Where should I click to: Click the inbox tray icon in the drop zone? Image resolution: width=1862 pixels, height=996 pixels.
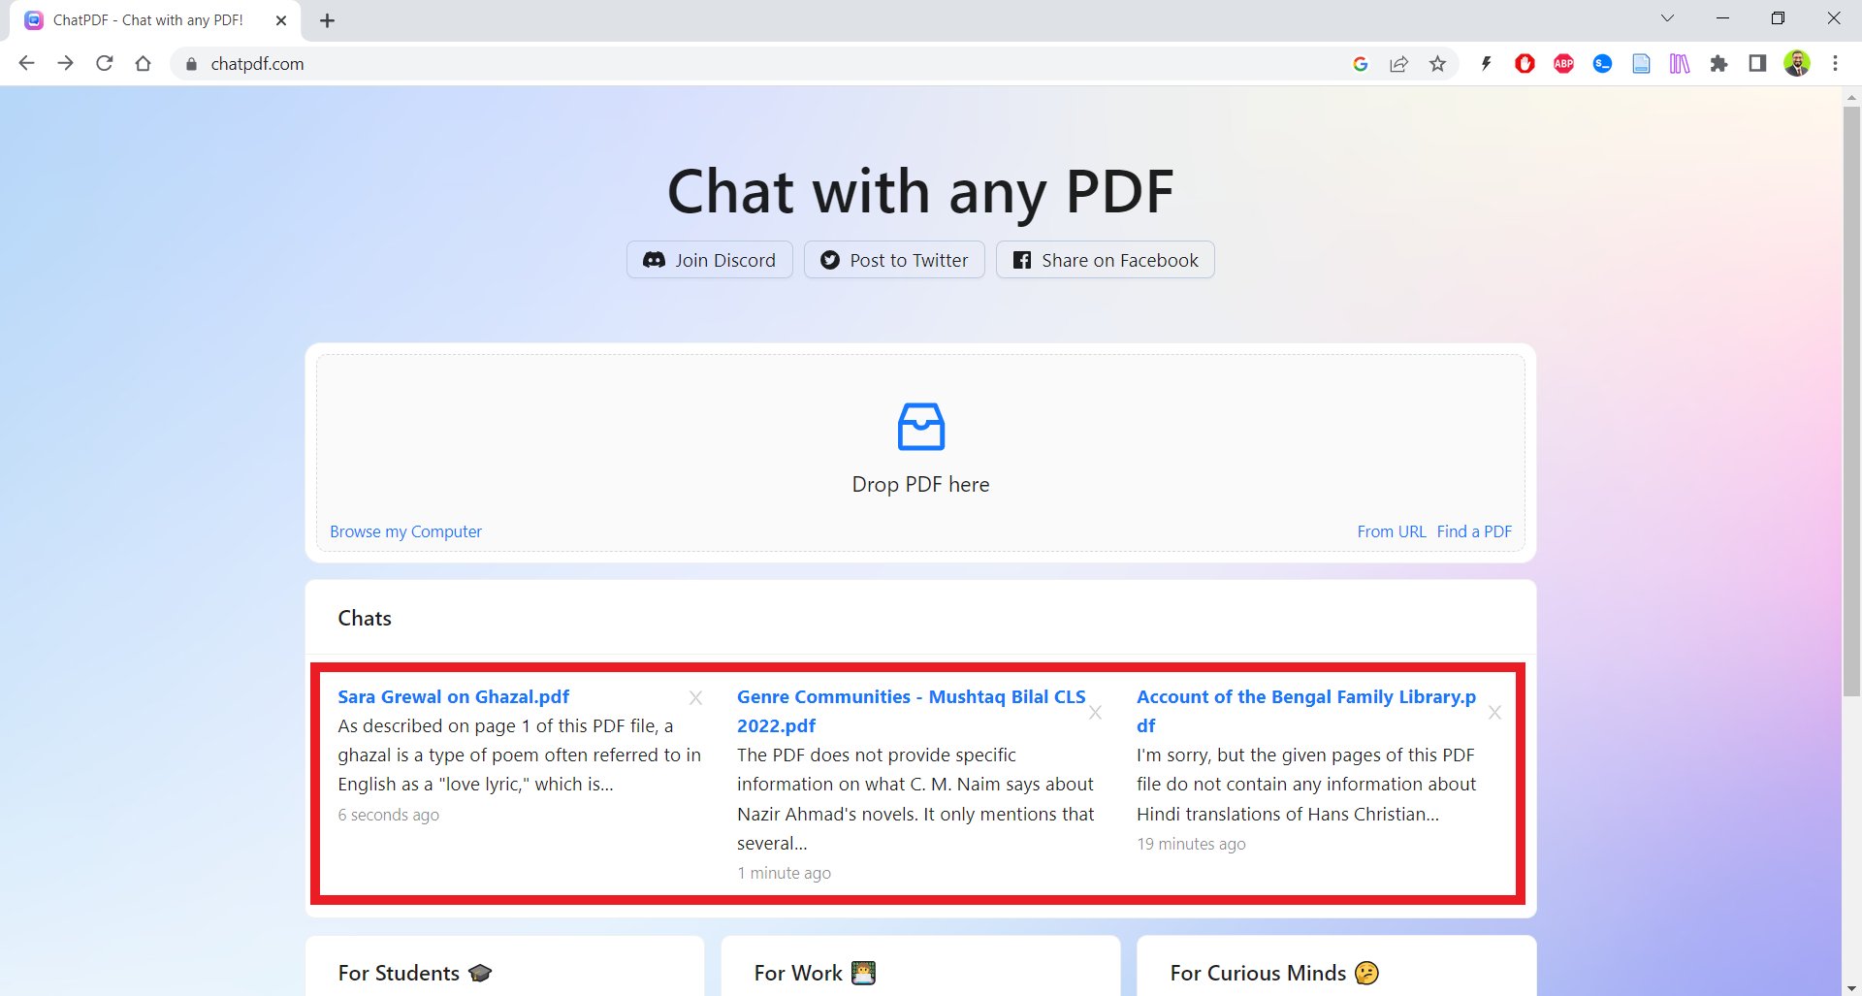click(920, 427)
